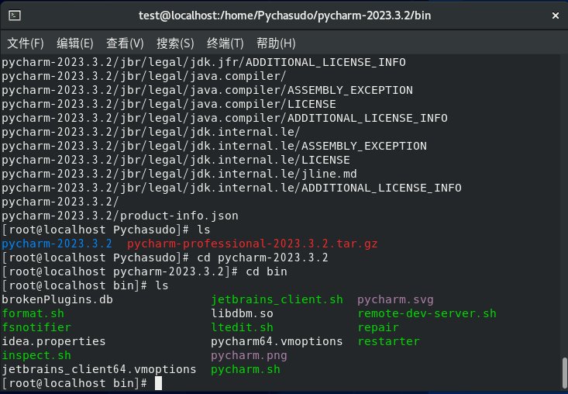Click the '[root@localhost bin]# ls' line
This screenshot has width=568, height=394.
(85, 285)
